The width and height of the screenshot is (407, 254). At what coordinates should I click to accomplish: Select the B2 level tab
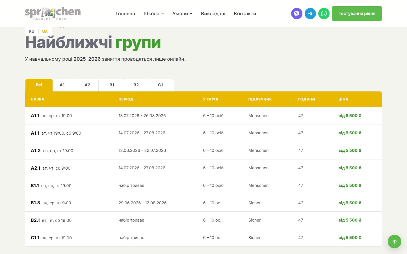[x=136, y=85]
